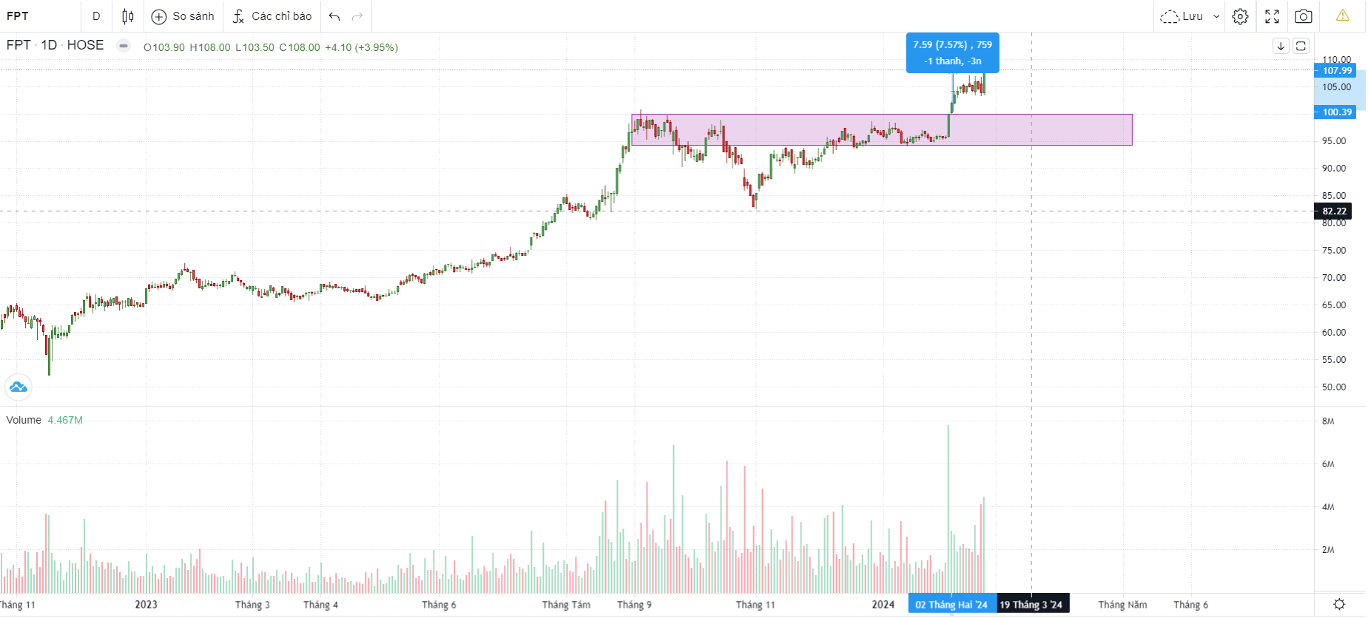
Task: Click the cloud logo on the chart
Action: (x=18, y=387)
